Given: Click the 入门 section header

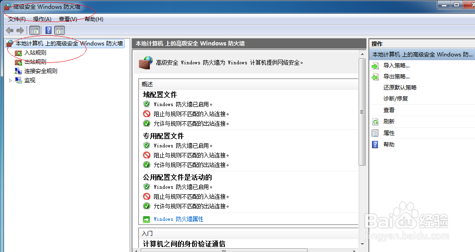Looking at the screenshot, I should (147, 234).
